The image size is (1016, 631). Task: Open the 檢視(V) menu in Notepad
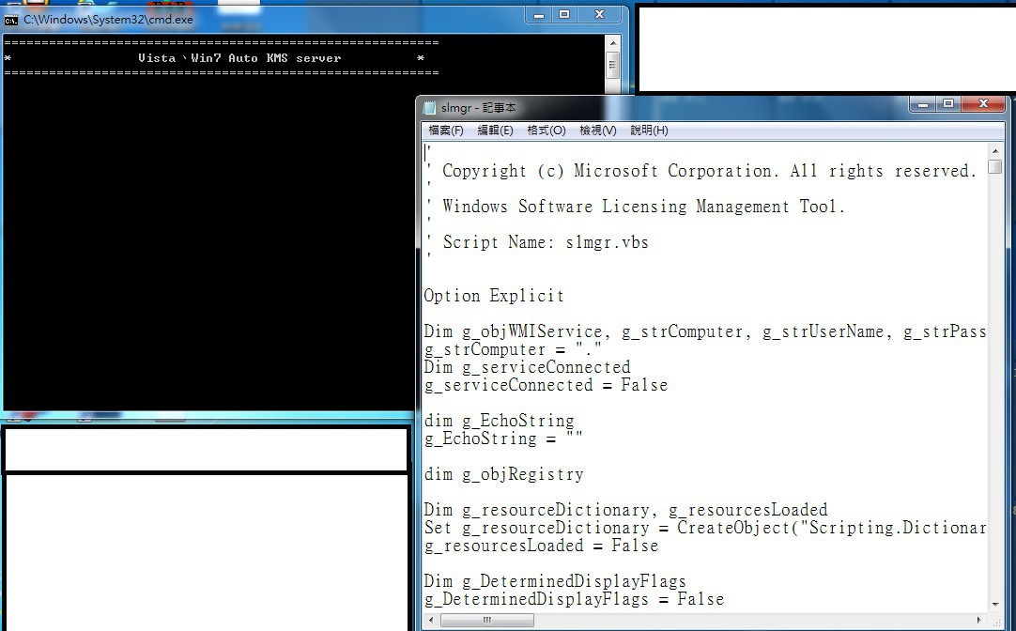597,131
